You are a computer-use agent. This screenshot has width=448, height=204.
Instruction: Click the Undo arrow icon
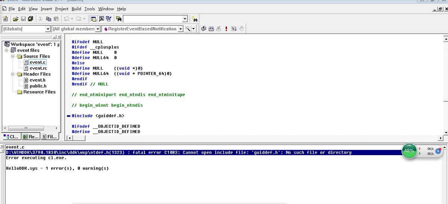click(x=66, y=19)
